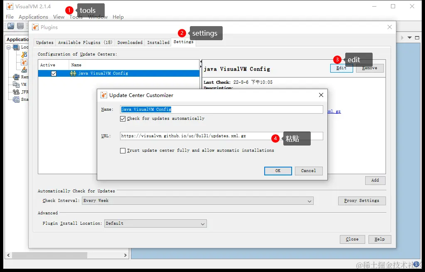This screenshot has height=272, width=425.
Task: Select the VM Coredumps icon in tree
Action: [x=16, y=84]
